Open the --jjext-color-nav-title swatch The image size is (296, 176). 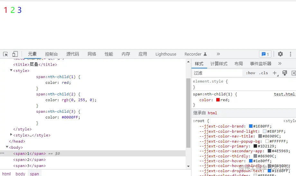pyautogui.click(x=260, y=136)
